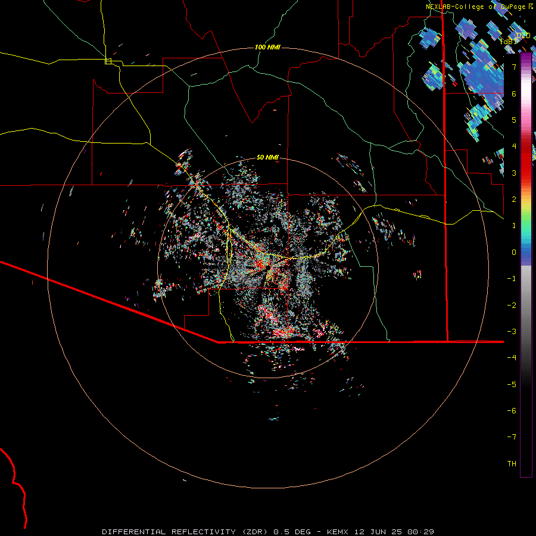Click the 4 label on color scale

click(514, 147)
